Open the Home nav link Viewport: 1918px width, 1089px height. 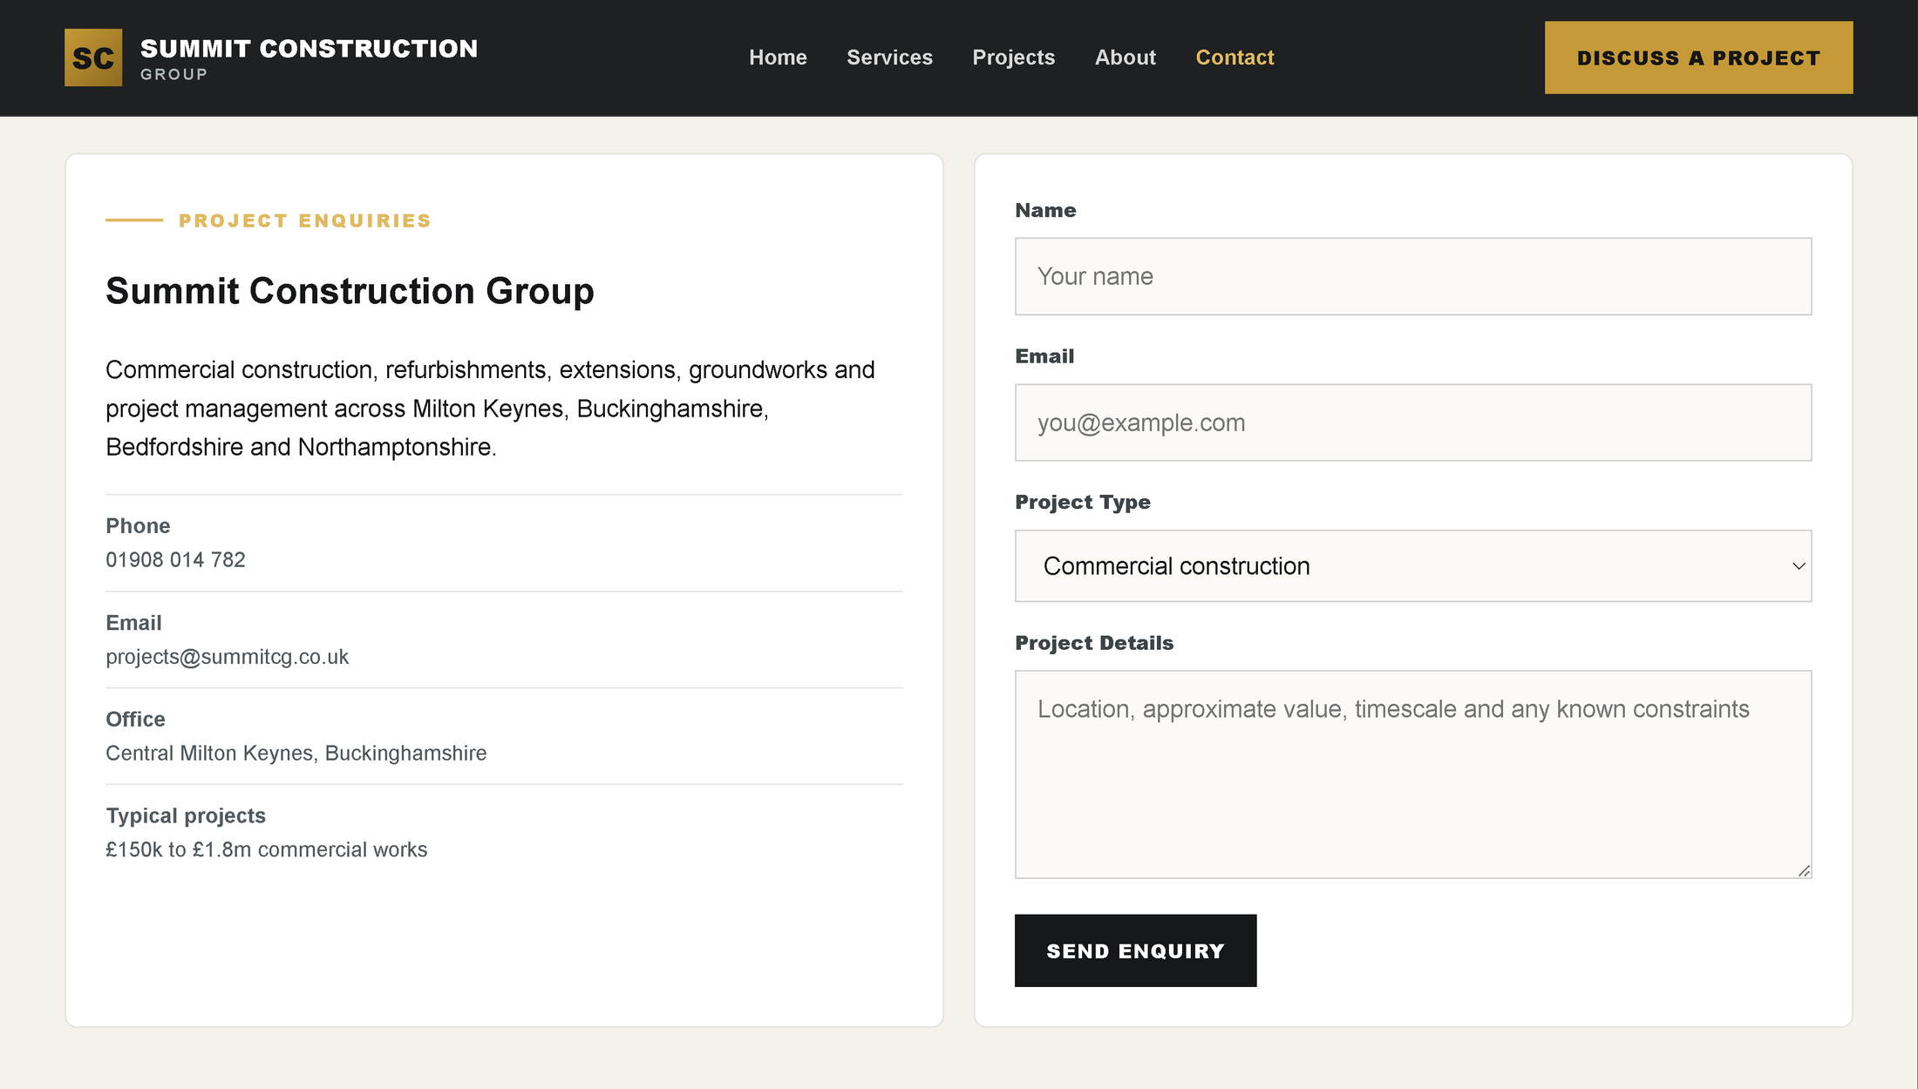778,57
